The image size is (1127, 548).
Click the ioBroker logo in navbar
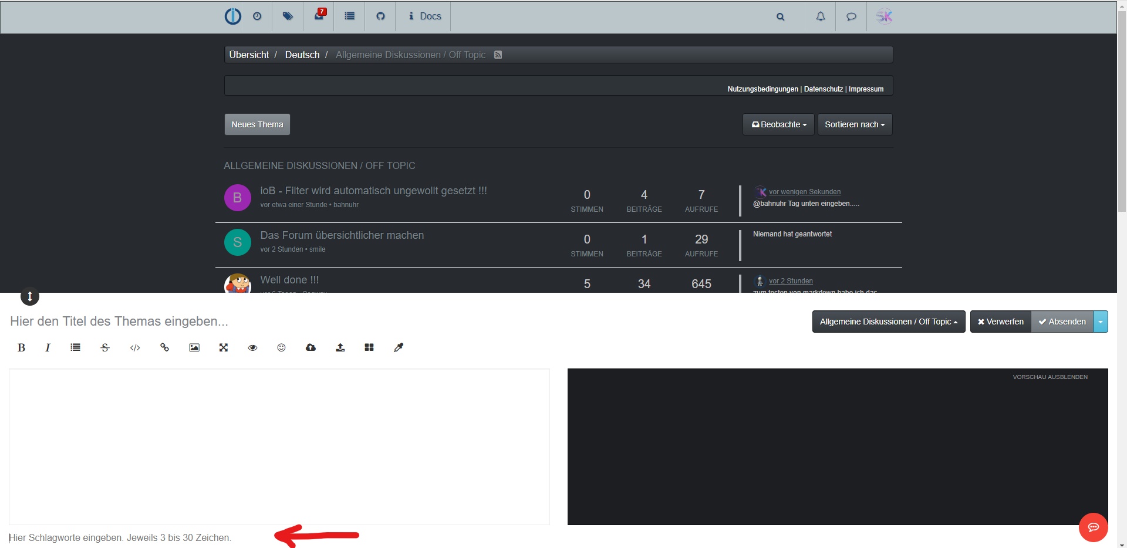233,16
